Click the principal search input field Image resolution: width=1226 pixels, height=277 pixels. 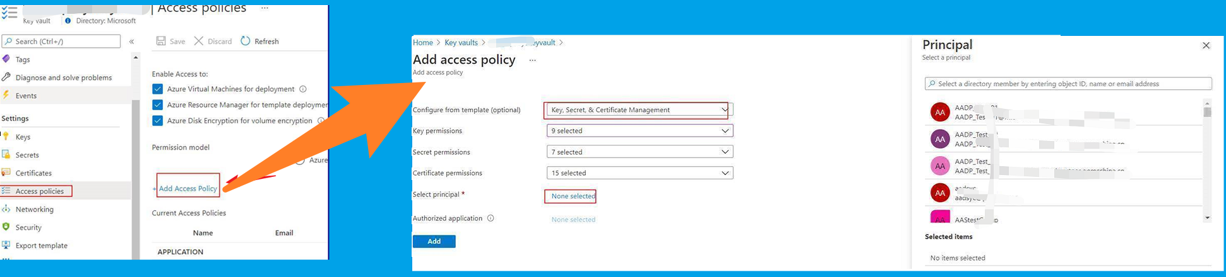(x=1068, y=84)
